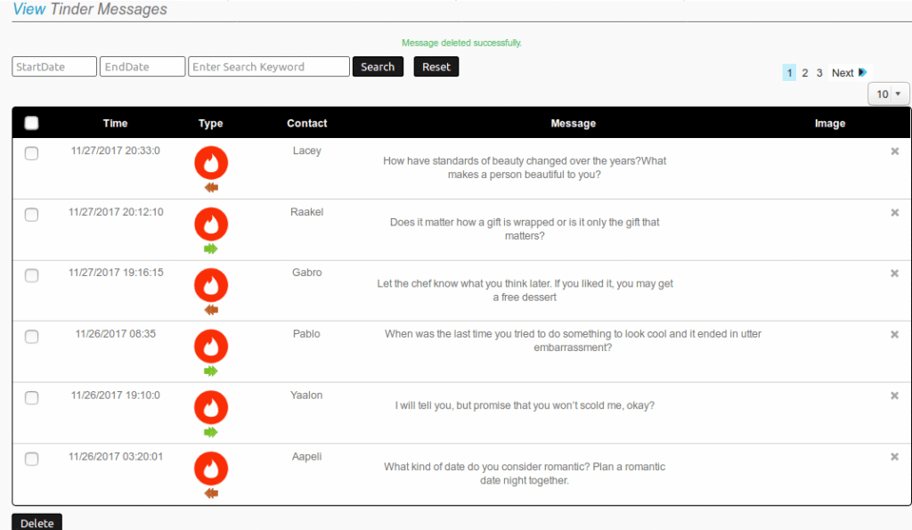The width and height of the screenshot is (912, 530).
Task: Click the Tinder flame icon in Raakel's row
Action: pos(211,224)
